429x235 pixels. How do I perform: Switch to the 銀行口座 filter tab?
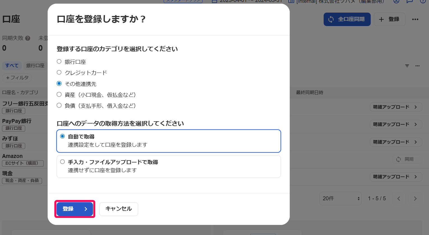point(36,66)
